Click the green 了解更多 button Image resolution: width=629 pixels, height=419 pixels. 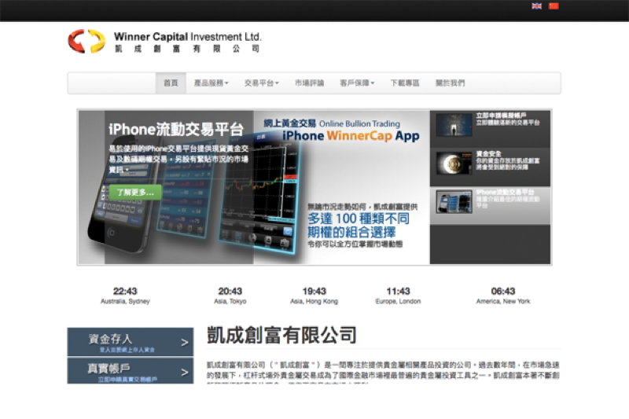tap(135, 193)
